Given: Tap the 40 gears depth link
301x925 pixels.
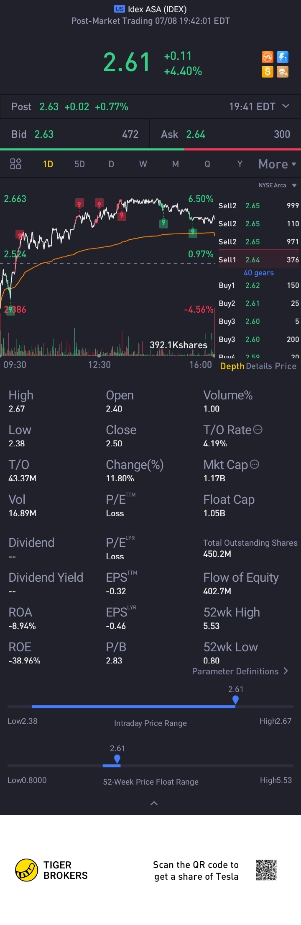Looking at the screenshot, I should (x=259, y=273).
